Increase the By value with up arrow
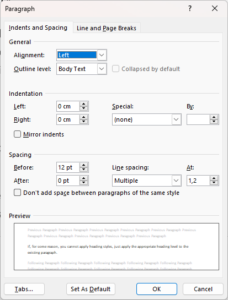Viewport: 228px width, 300px height. (214, 117)
